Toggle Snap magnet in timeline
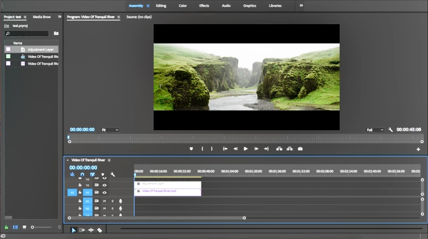This screenshot has width=428, height=239. [x=82, y=175]
